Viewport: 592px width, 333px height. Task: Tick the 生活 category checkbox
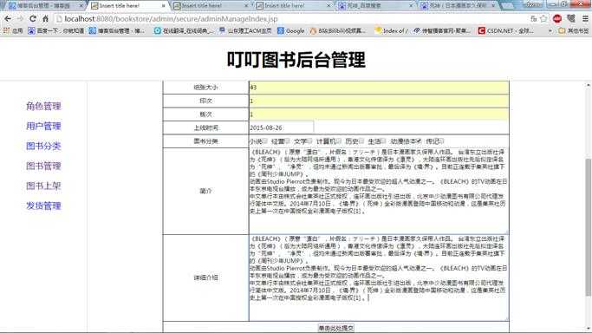[x=384, y=141]
